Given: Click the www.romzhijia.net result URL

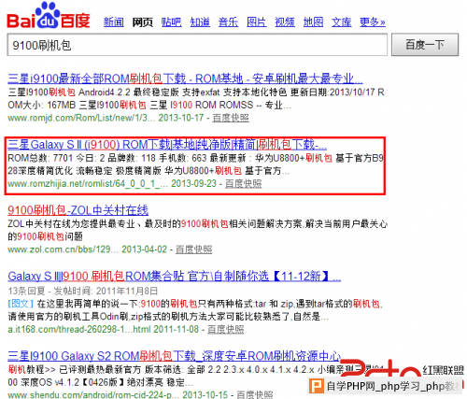Looking at the screenshot, I should coord(88,184).
